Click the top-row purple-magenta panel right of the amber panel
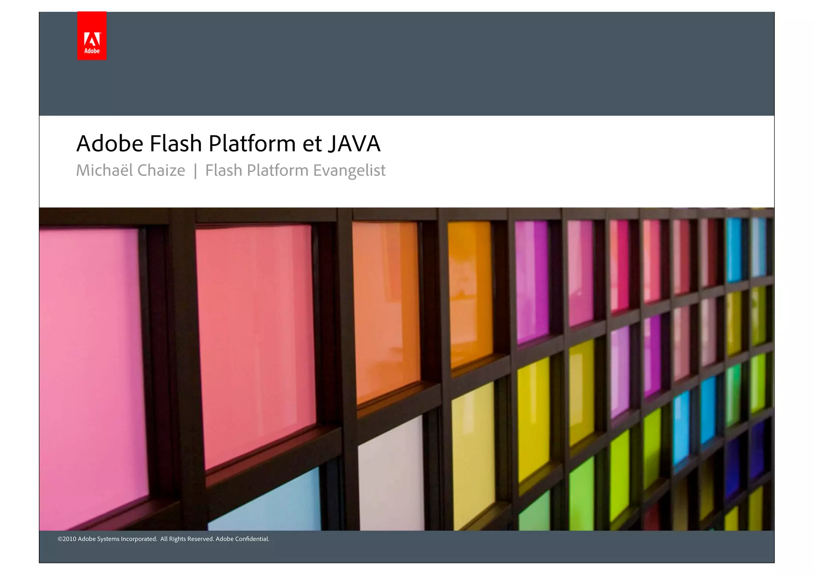 coord(532,278)
